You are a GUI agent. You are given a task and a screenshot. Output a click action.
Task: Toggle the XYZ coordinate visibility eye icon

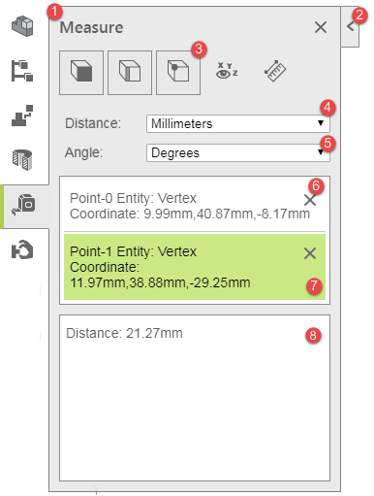click(x=227, y=71)
